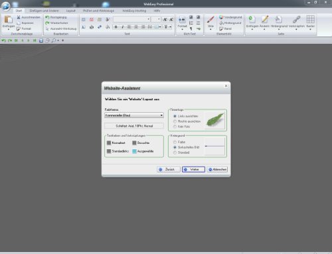Select the Farbe background radio option
332x254 pixels.
click(x=175, y=142)
